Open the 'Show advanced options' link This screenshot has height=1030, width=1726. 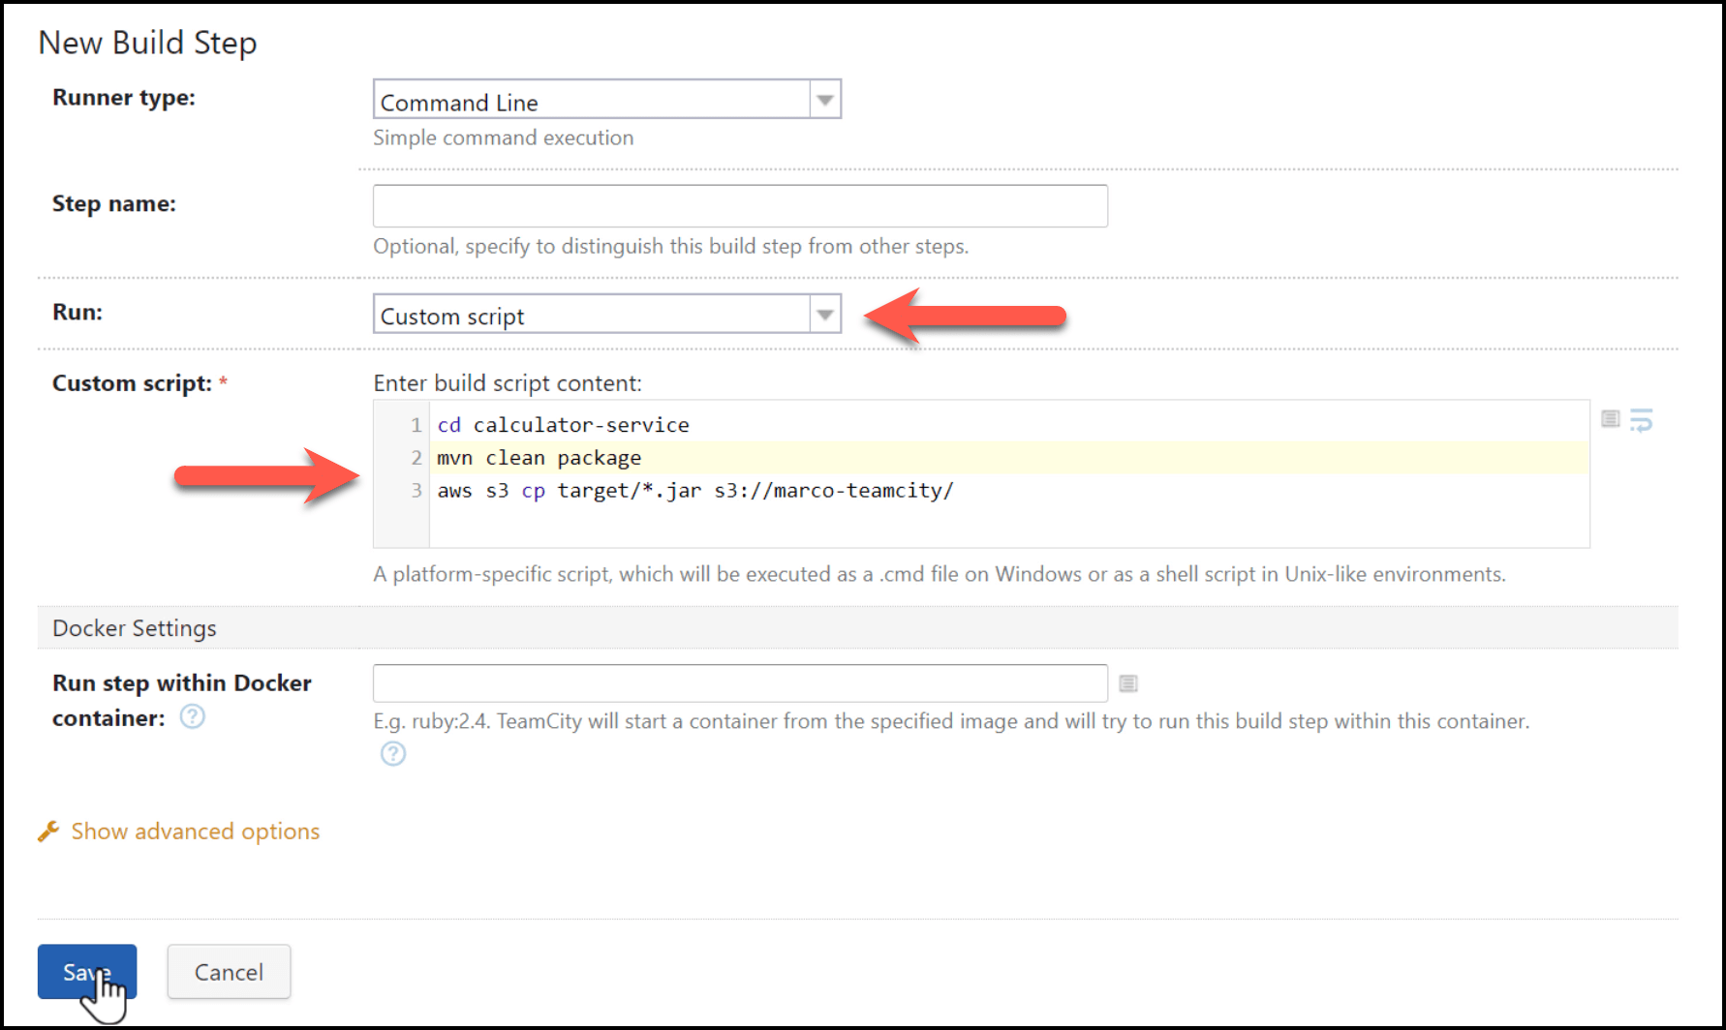195,832
